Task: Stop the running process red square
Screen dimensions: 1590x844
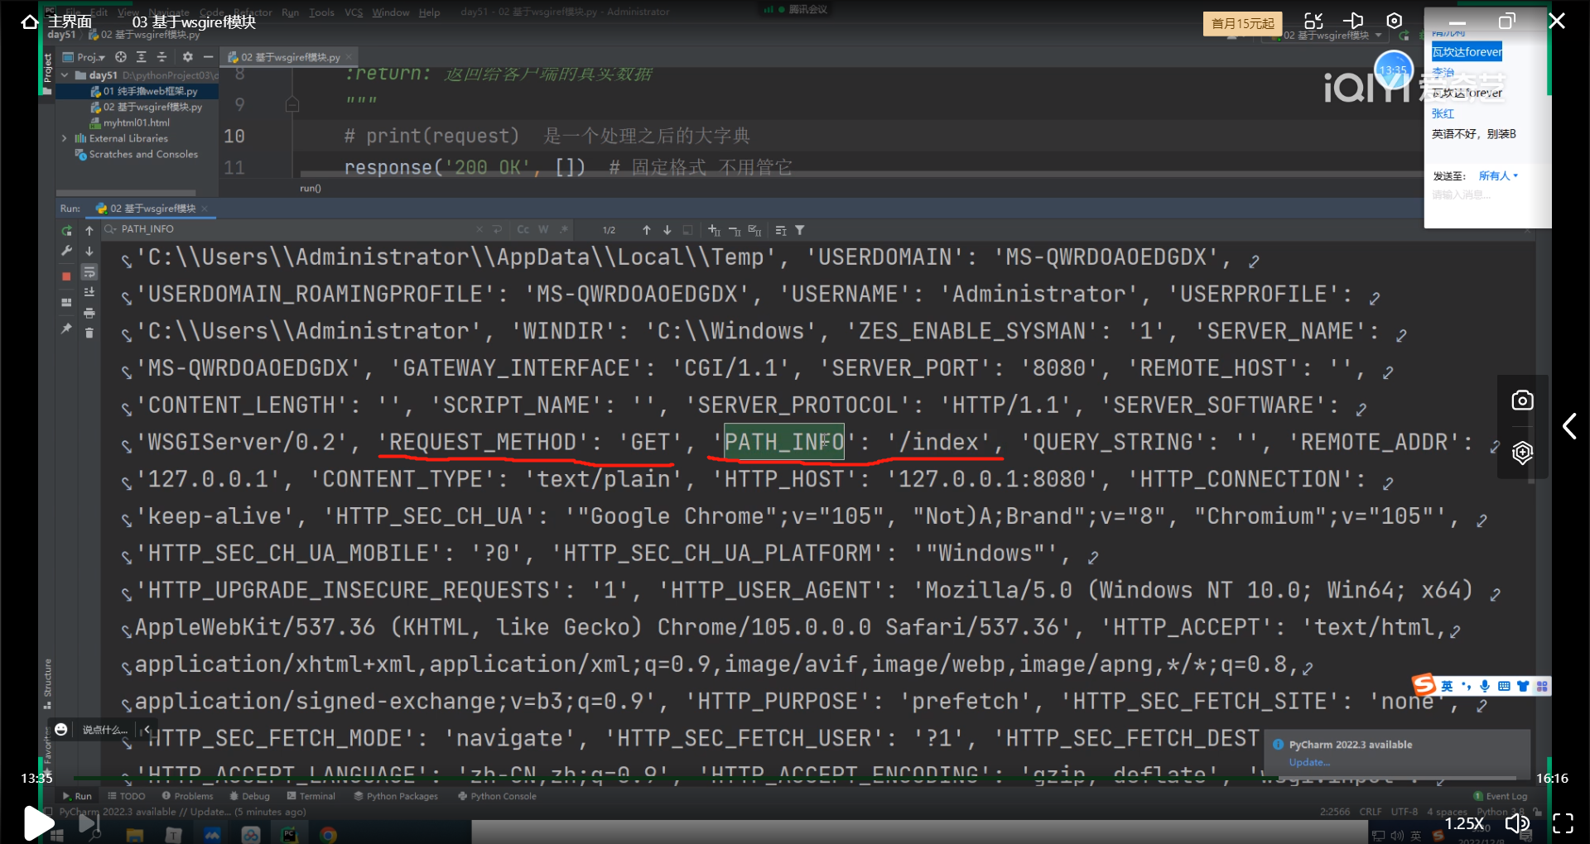Action: pos(67,276)
